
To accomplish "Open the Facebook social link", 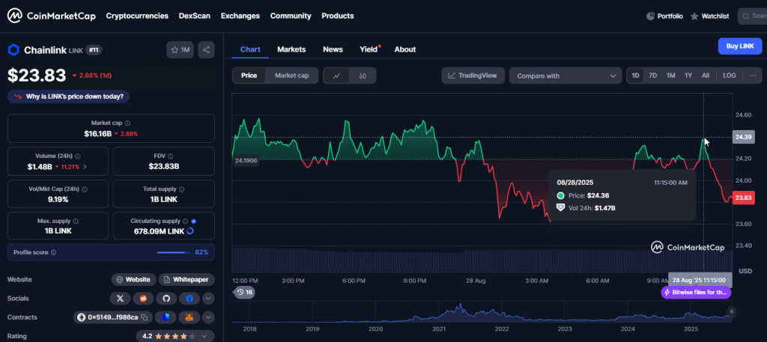I will pos(190,299).
